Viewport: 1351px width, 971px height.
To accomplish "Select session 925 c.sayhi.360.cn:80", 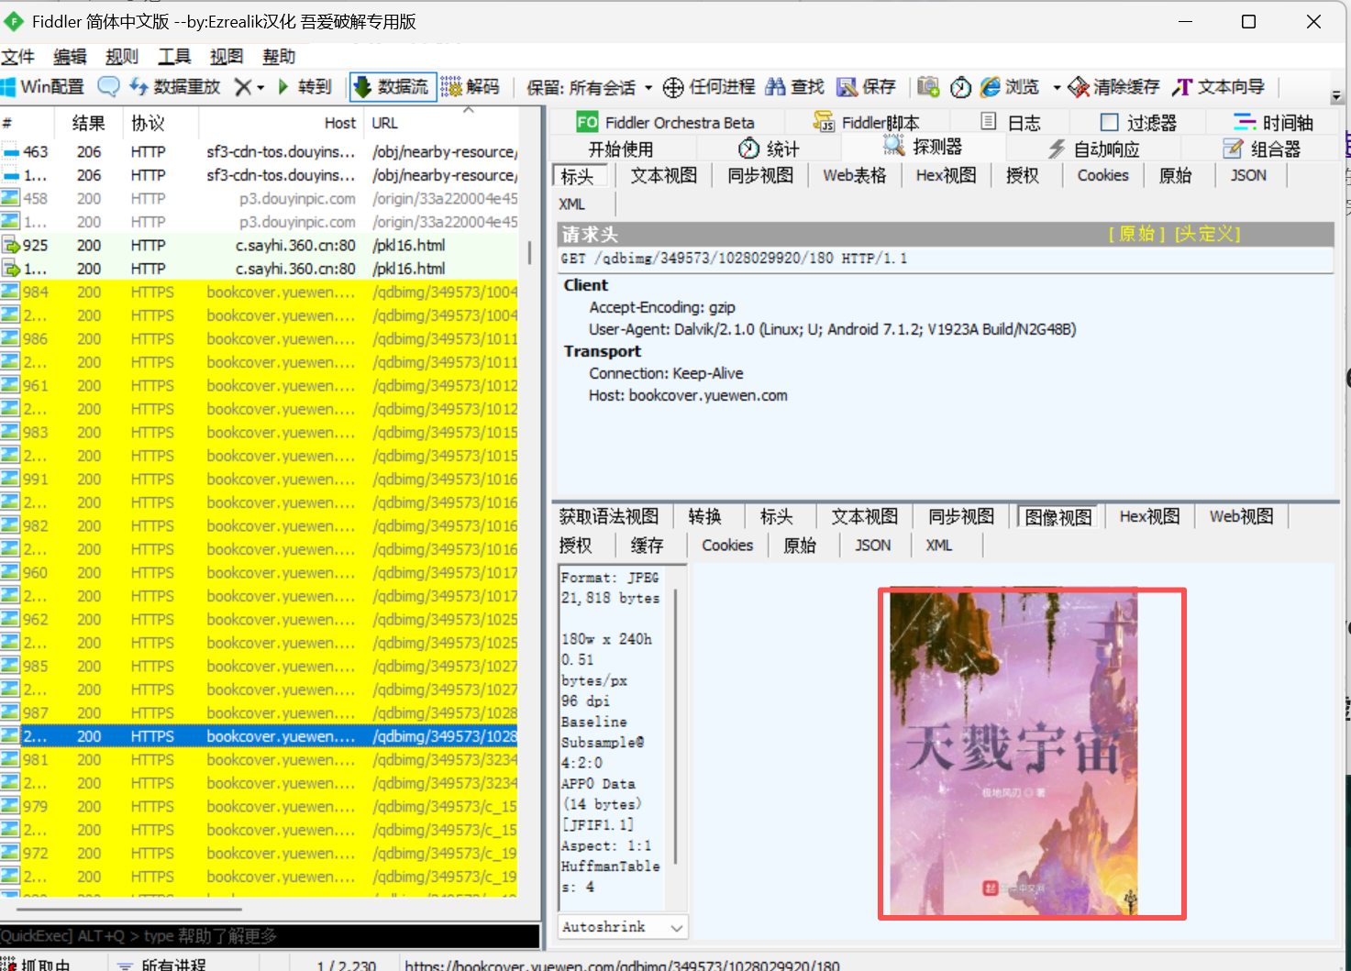I will pyautogui.click(x=260, y=246).
